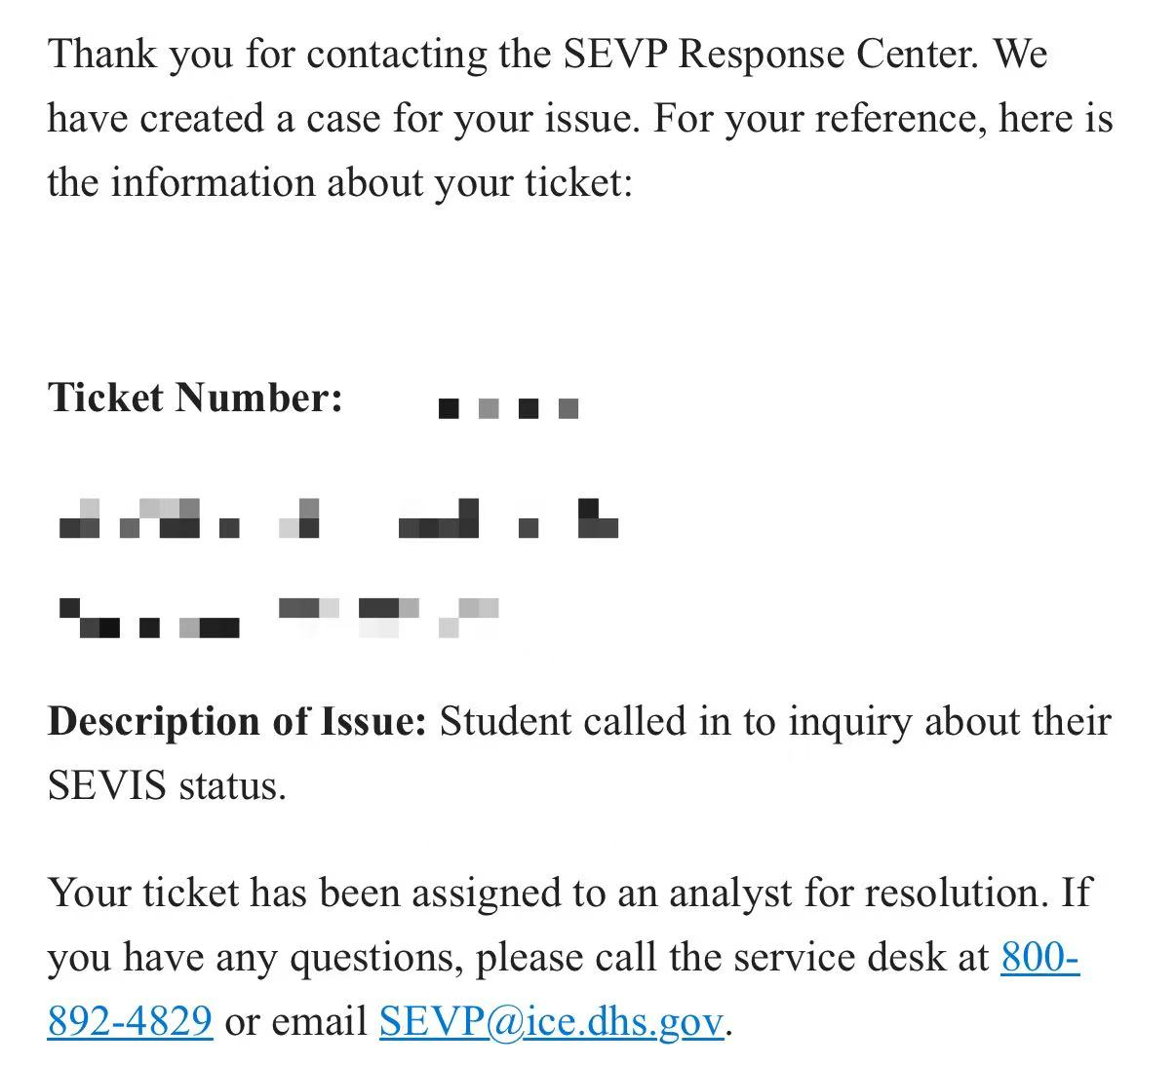Screen dimensions: 1176x1065
Task: Click the words "Thank you" at top
Action: click(x=140, y=54)
